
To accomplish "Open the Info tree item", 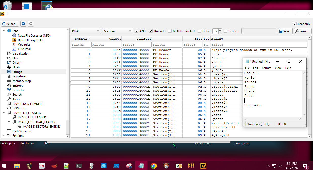I will pyautogui.click(x=15, y=31).
